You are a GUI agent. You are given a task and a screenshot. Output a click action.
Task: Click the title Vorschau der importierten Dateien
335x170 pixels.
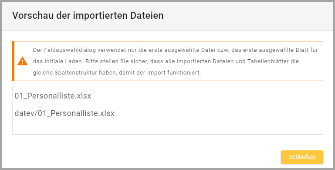pyautogui.click(x=88, y=16)
